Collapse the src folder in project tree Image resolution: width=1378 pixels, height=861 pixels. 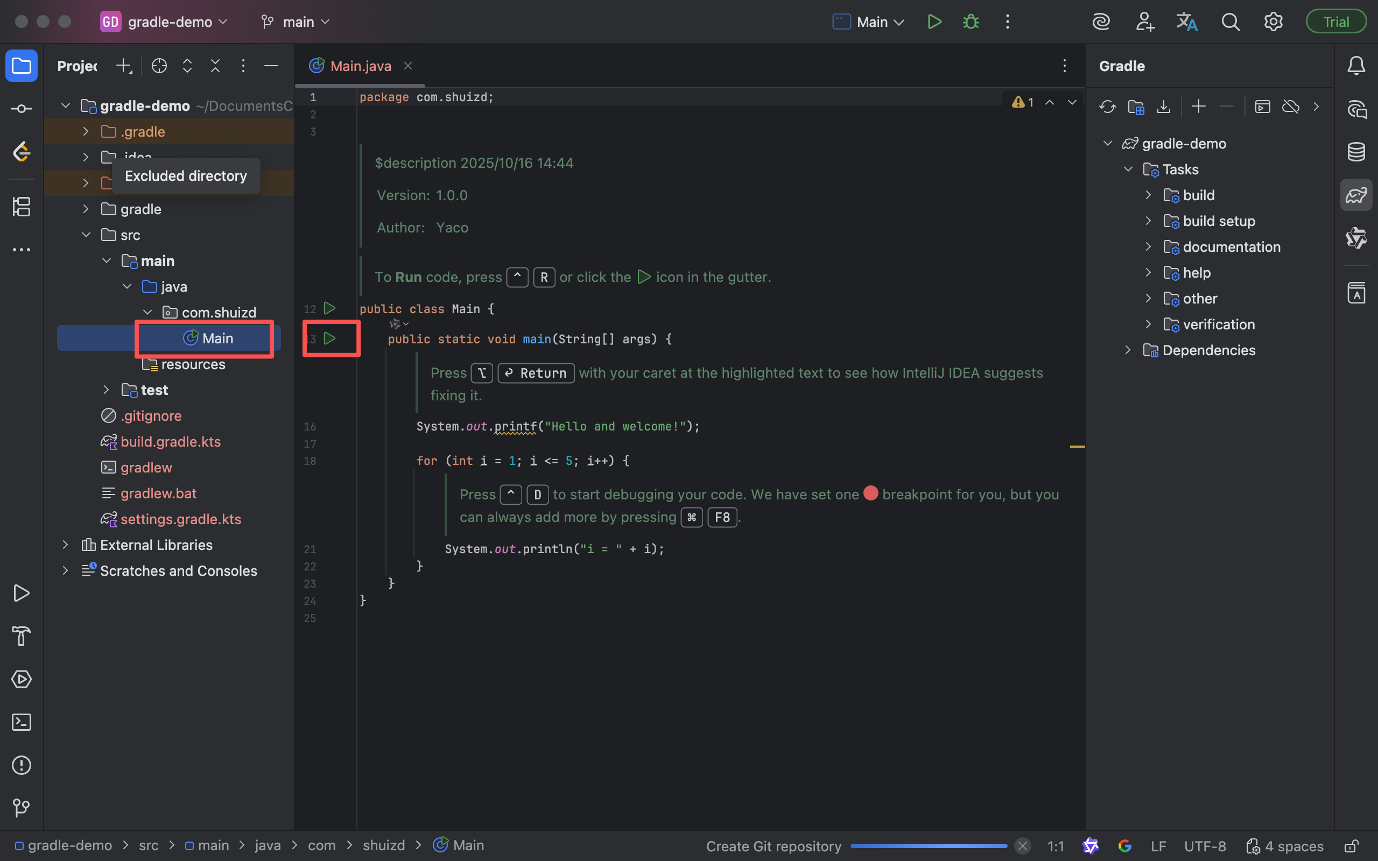click(86, 235)
